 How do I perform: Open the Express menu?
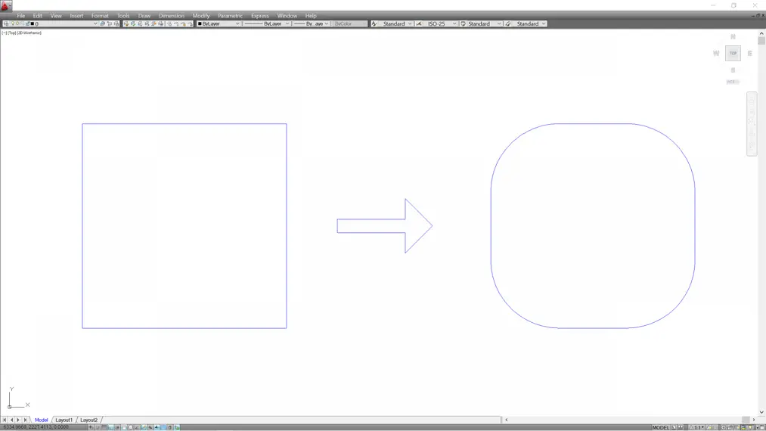tap(260, 16)
